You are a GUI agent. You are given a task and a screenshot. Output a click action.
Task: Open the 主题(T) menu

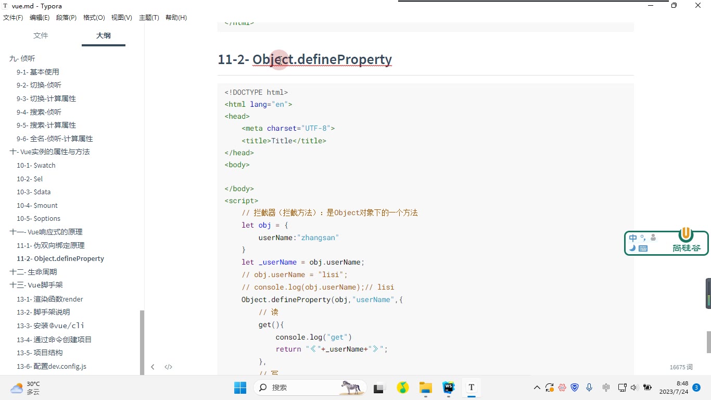149,18
